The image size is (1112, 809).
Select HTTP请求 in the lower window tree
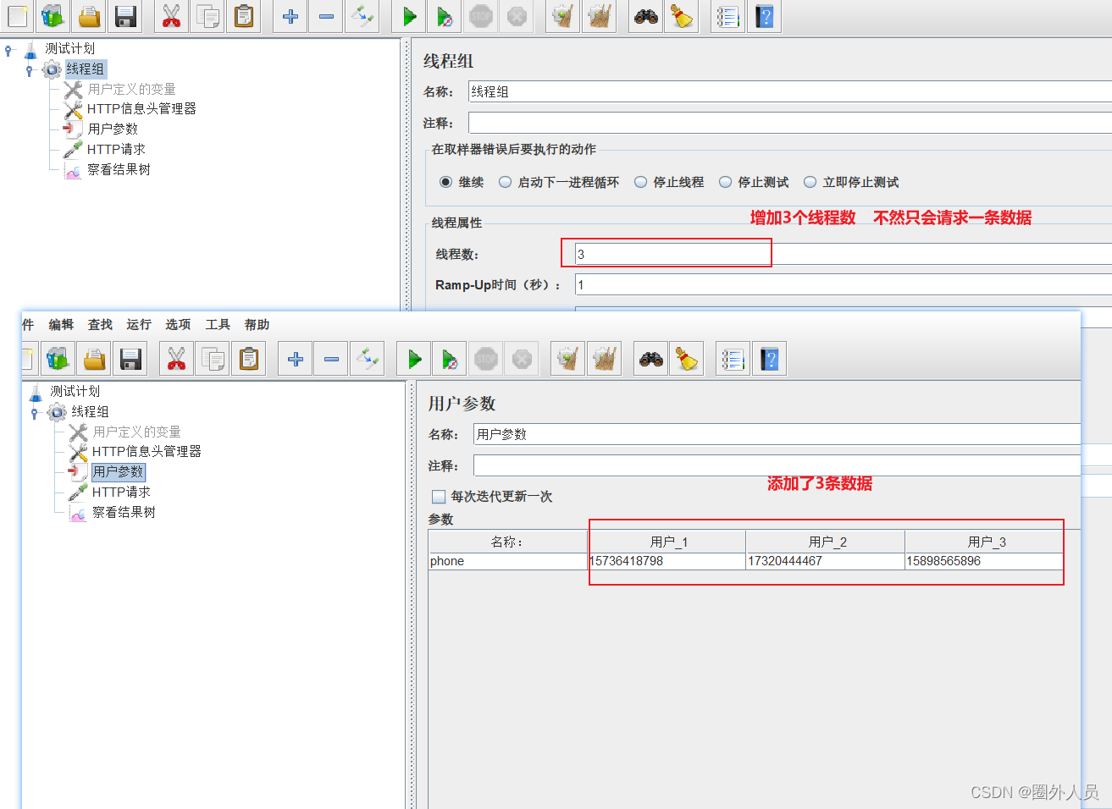click(x=121, y=492)
